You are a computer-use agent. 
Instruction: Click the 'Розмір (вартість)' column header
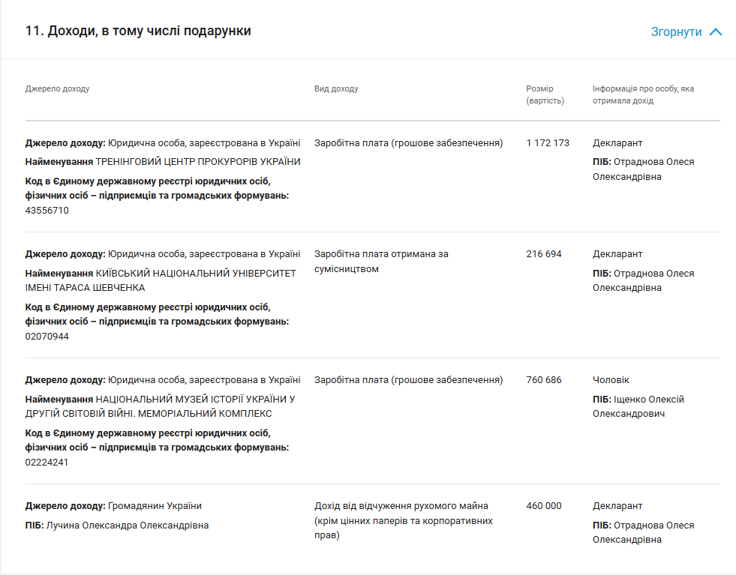545,94
